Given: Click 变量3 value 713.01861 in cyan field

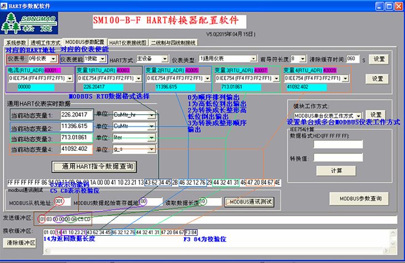Looking at the screenshot, I should point(241,87).
